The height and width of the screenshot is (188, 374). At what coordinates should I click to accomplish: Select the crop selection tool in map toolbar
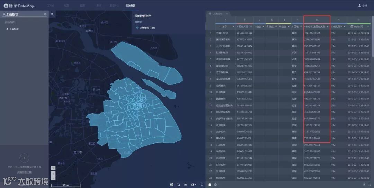(178, 185)
